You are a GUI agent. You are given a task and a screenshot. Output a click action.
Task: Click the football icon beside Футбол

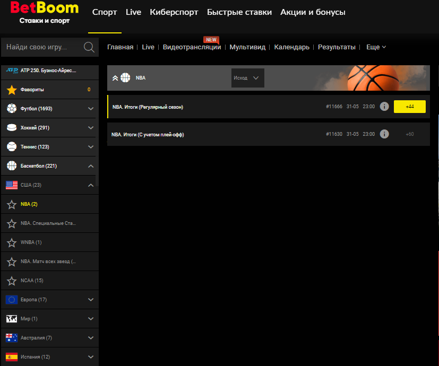pyautogui.click(x=12, y=108)
